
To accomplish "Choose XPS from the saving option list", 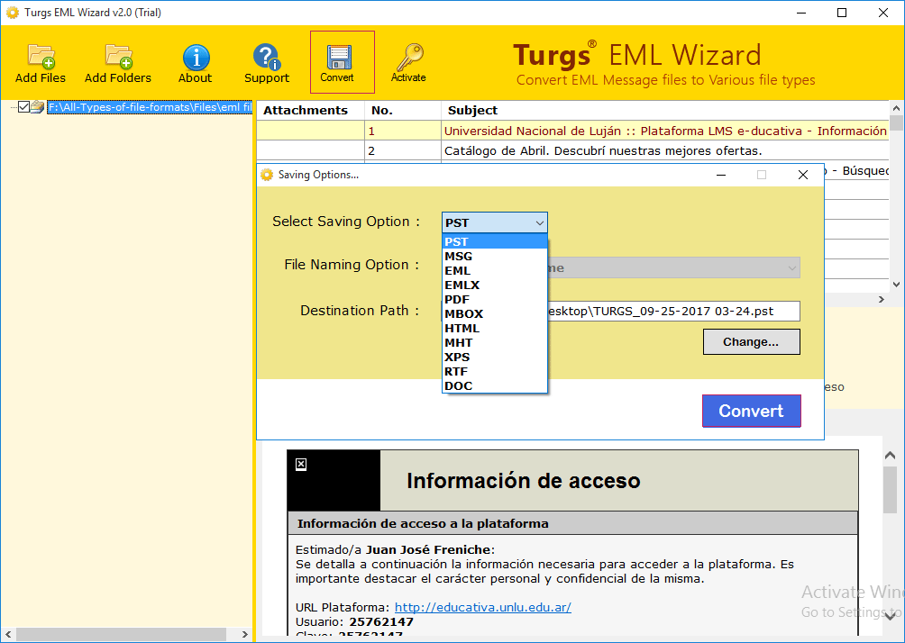I will (x=495, y=357).
